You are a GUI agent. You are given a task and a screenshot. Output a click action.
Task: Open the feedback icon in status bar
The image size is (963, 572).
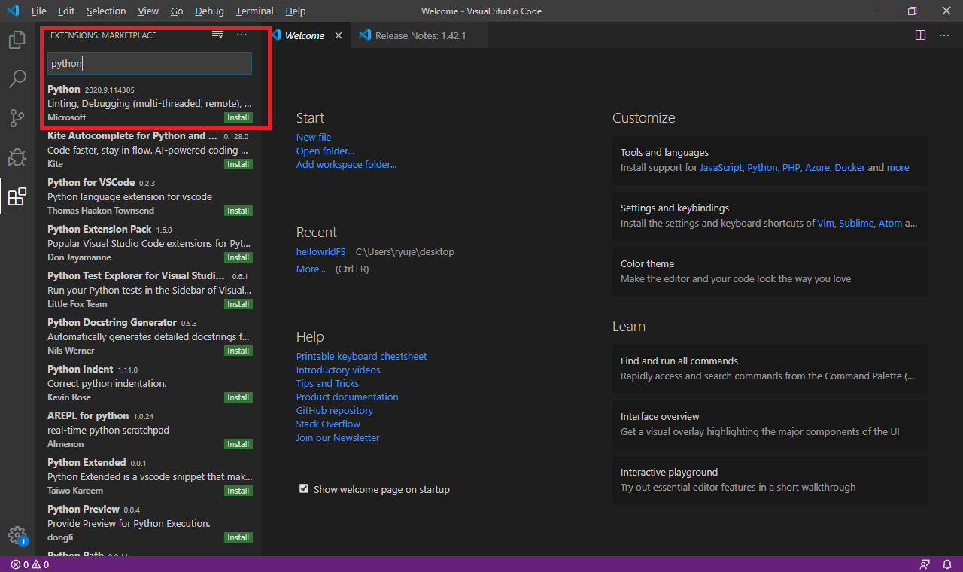click(925, 564)
